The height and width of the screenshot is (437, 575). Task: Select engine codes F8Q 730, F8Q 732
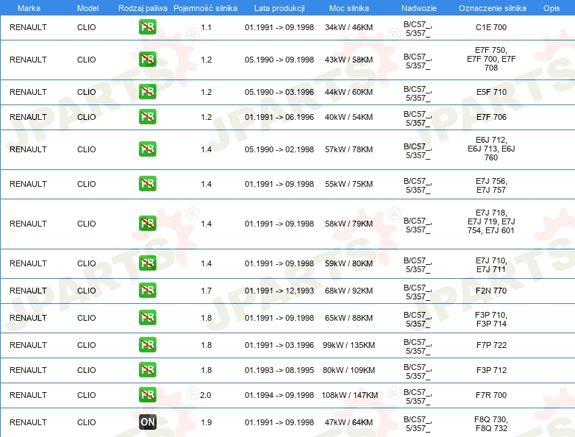491,424
